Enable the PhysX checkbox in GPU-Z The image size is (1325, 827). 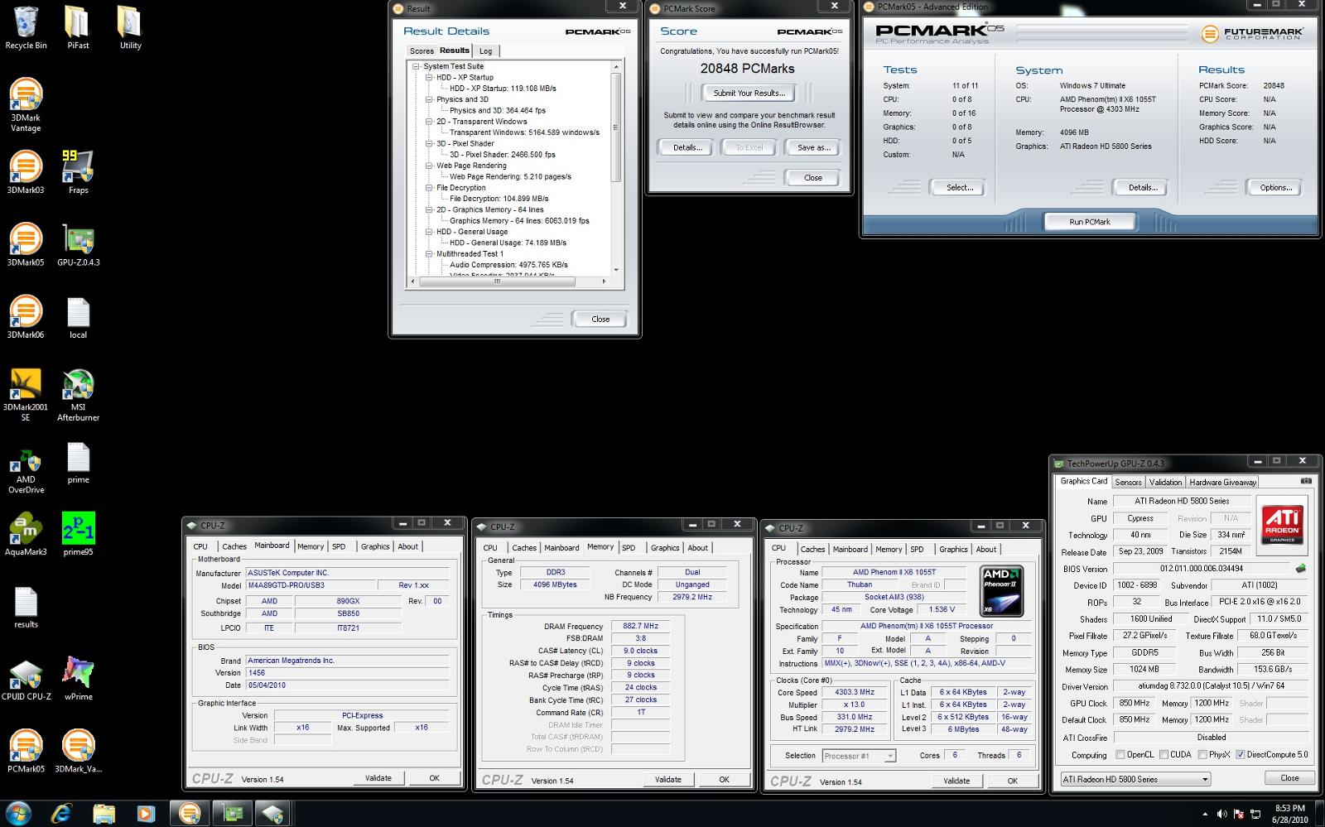pyautogui.click(x=1202, y=755)
